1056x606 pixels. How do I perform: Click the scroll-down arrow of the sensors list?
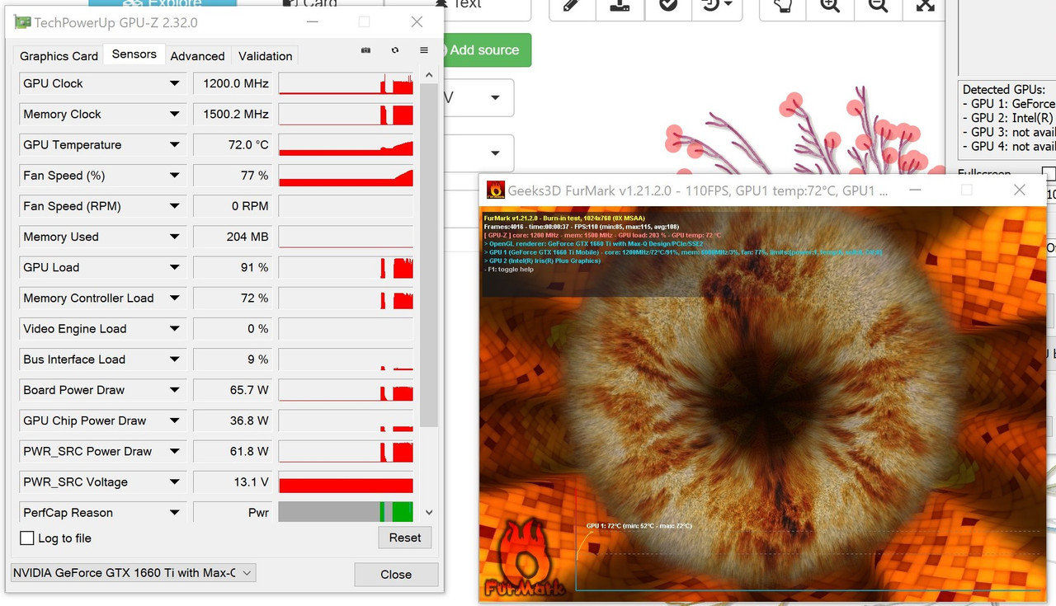(428, 511)
